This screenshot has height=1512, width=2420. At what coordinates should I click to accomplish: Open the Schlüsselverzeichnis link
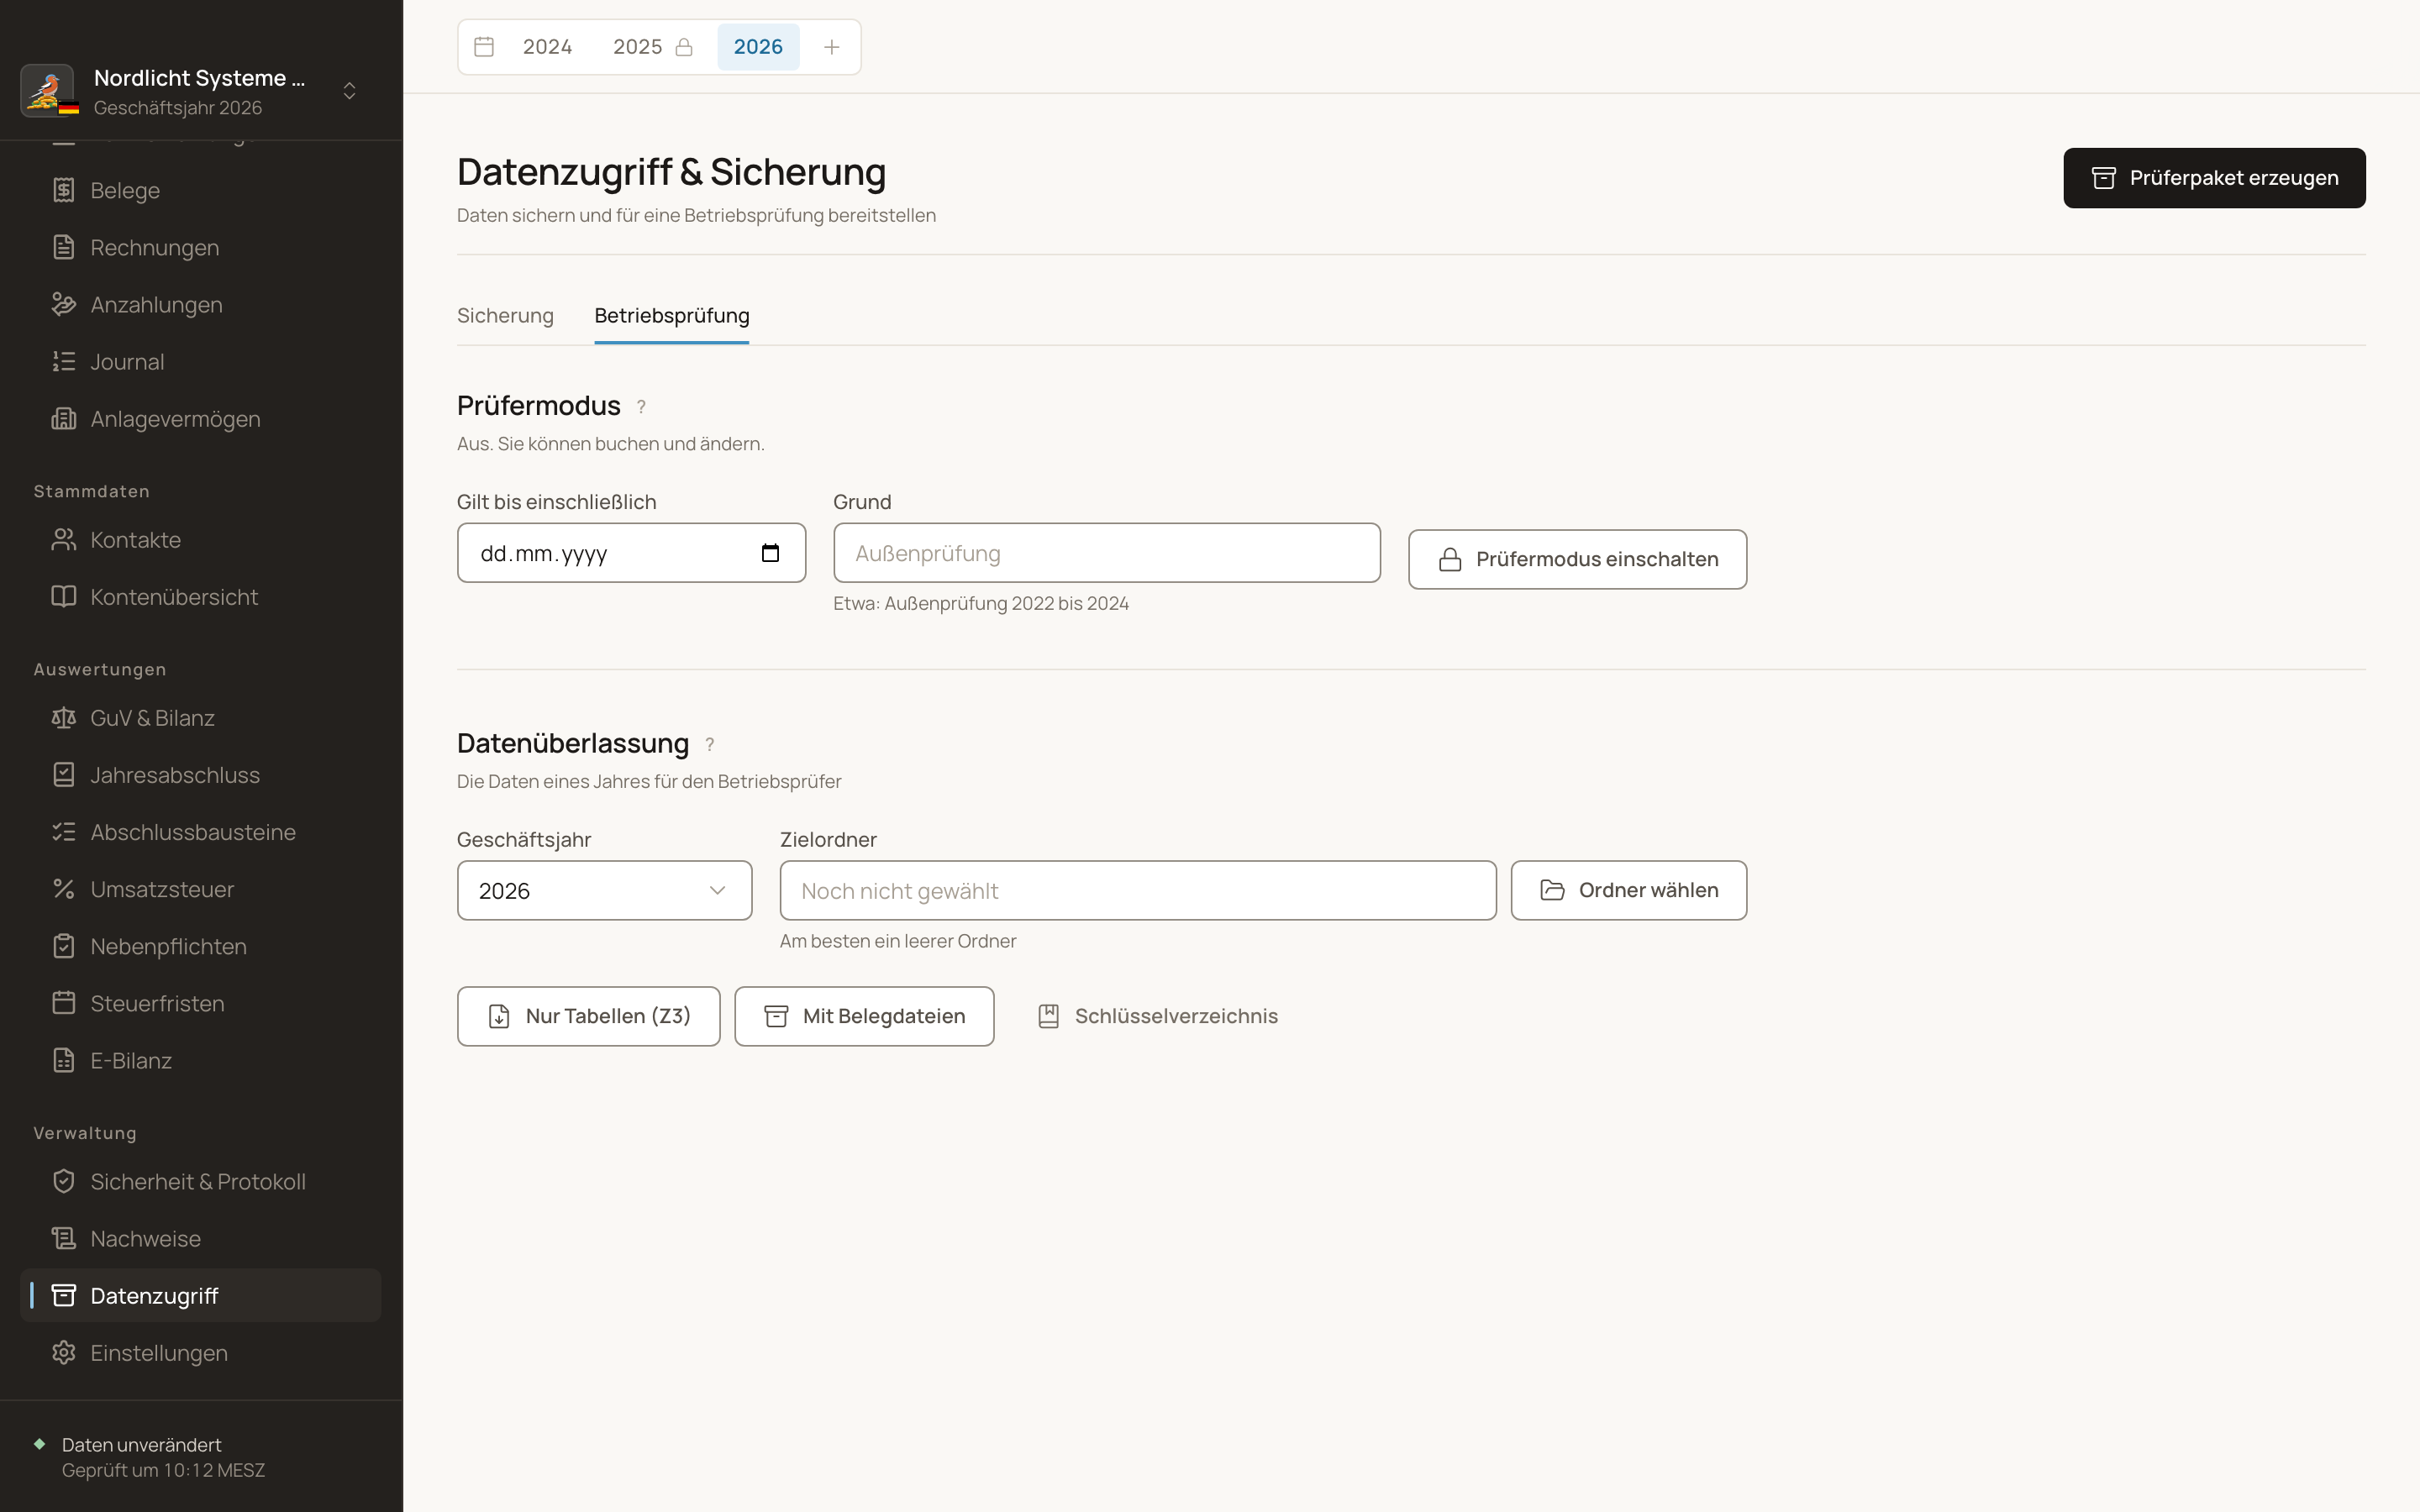1157,1016
